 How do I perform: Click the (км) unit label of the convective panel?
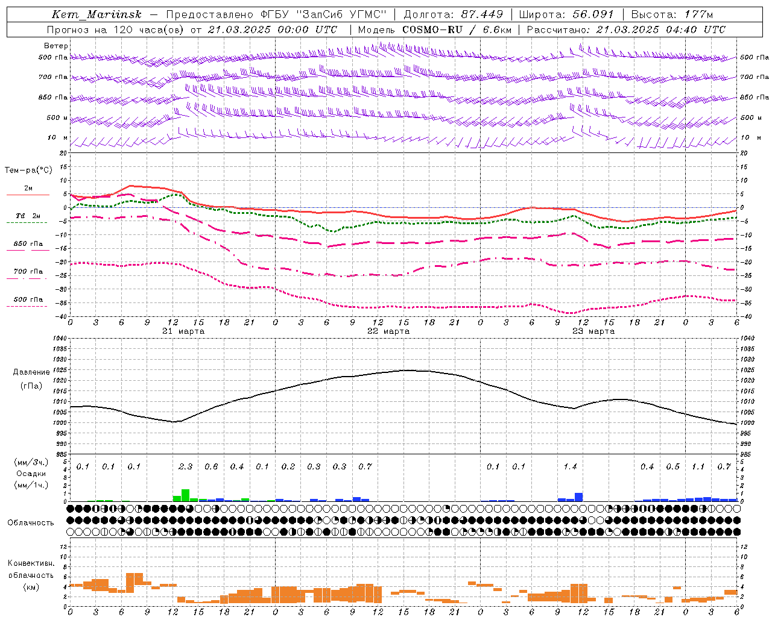pos(31,587)
